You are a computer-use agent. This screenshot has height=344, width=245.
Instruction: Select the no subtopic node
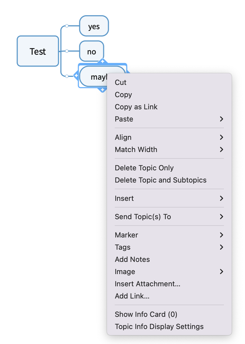(x=91, y=51)
